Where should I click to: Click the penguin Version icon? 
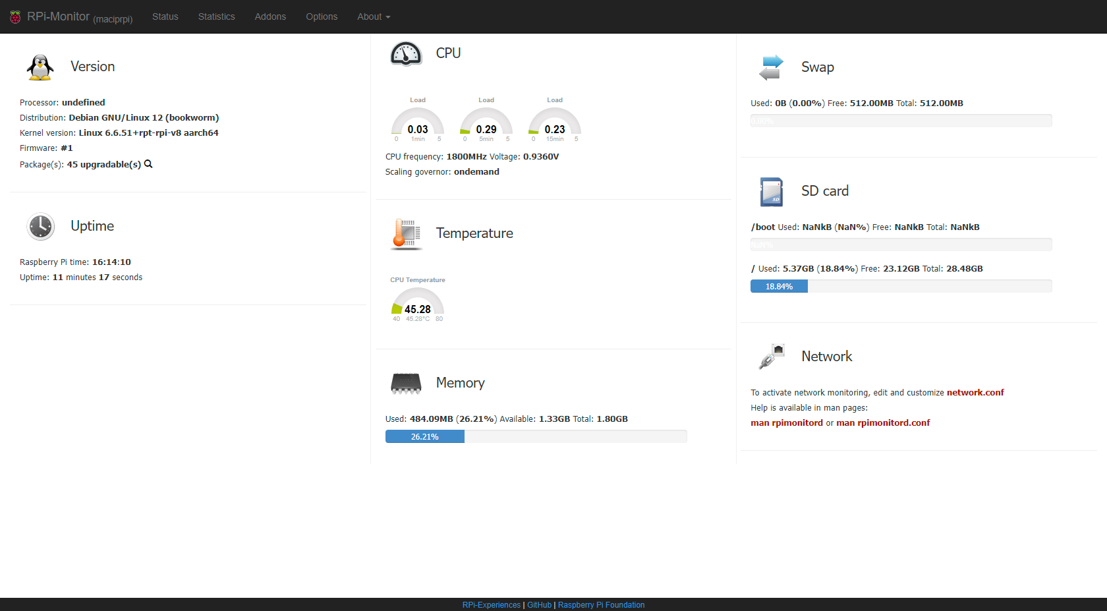pyautogui.click(x=40, y=67)
